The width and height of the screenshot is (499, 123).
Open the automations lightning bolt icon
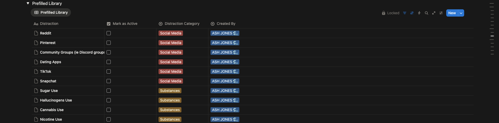[x=419, y=13]
